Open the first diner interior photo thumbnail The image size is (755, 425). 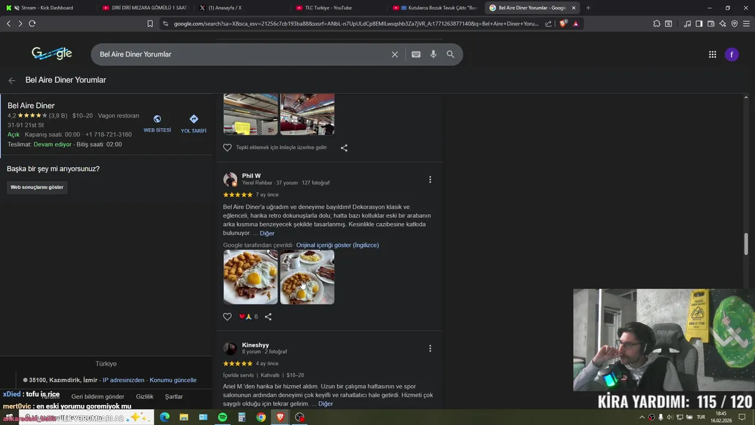[x=251, y=114]
